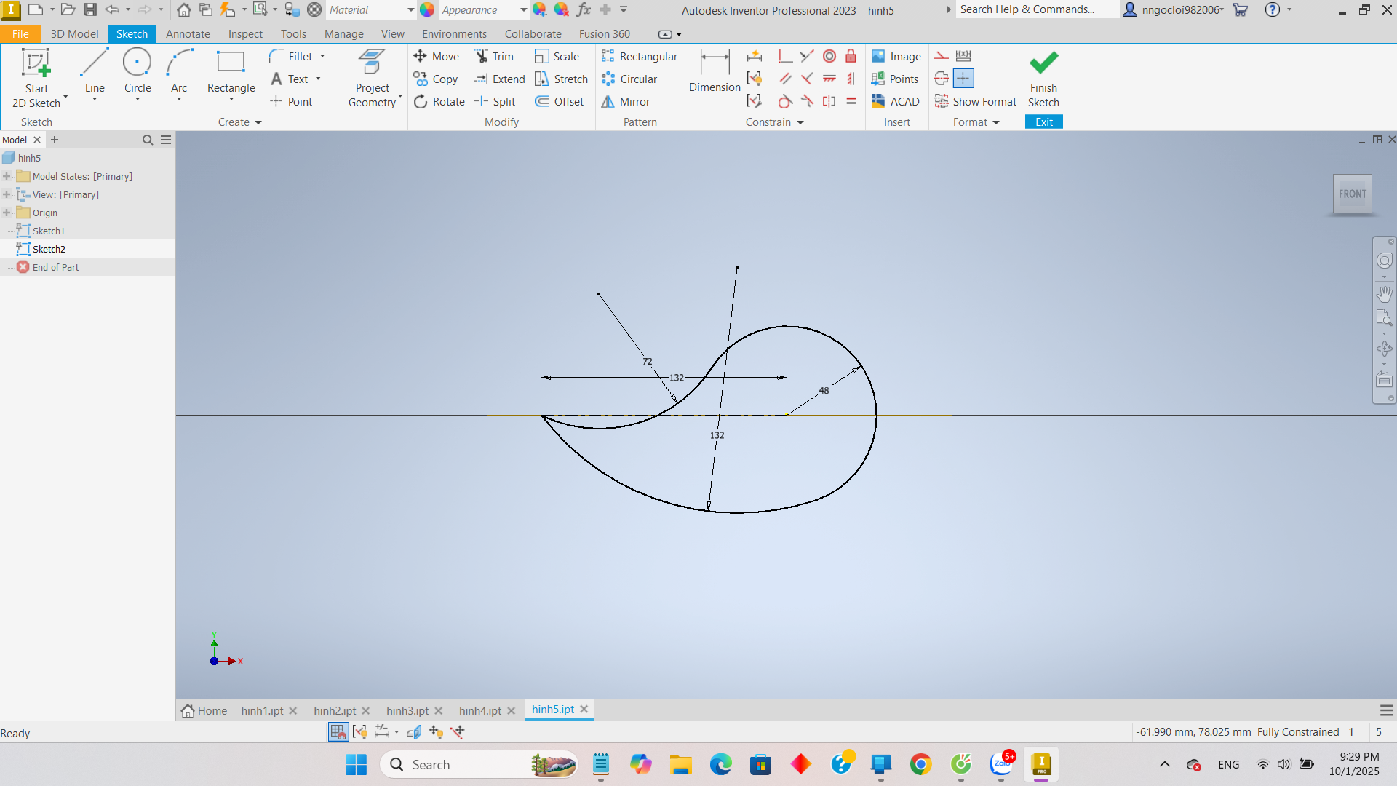
Task: Choose the Mirror pattern tool
Action: pyautogui.click(x=626, y=102)
